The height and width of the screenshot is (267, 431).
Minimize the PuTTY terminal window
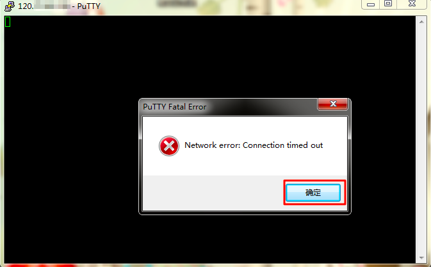(371, 4)
